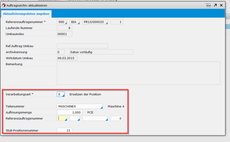Click the yellow empty Referenzauftragsnummer field
The width and height of the screenshot is (230, 142).
tap(62, 118)
